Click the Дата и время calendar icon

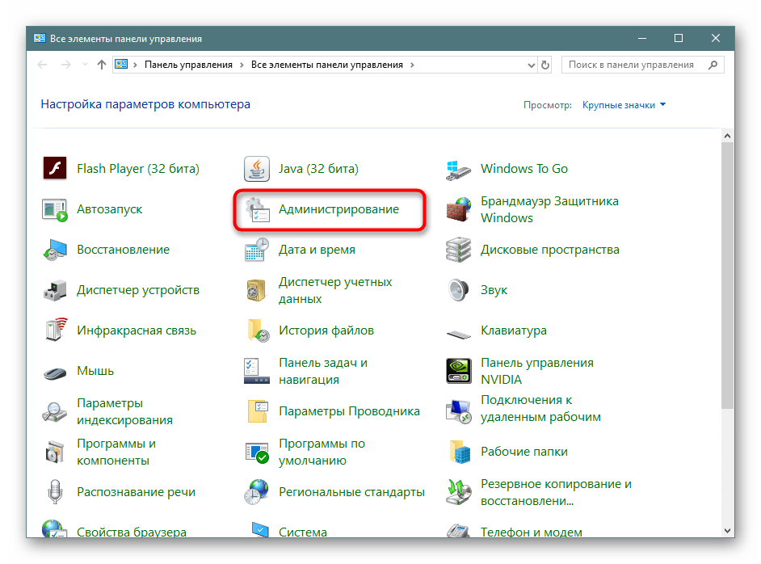[257, 250]
